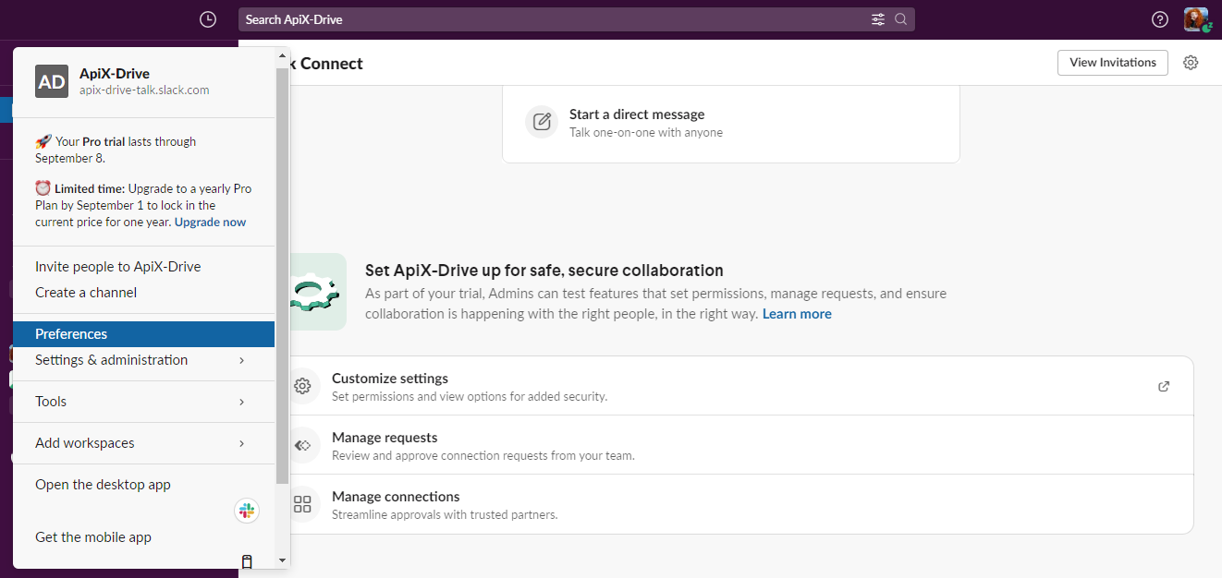Click the Manage requests arrows icon
This screenshot has width=1222, height=578.
coord(302,445)
